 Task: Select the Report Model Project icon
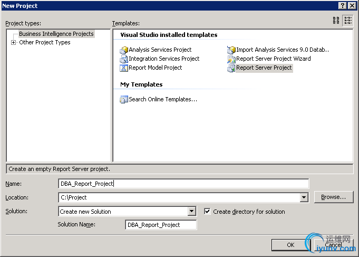coord(124,68)
